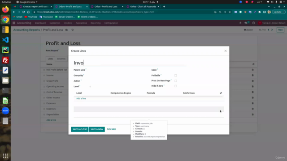
Task: Click the Level value field
Action: click(117, 86)
